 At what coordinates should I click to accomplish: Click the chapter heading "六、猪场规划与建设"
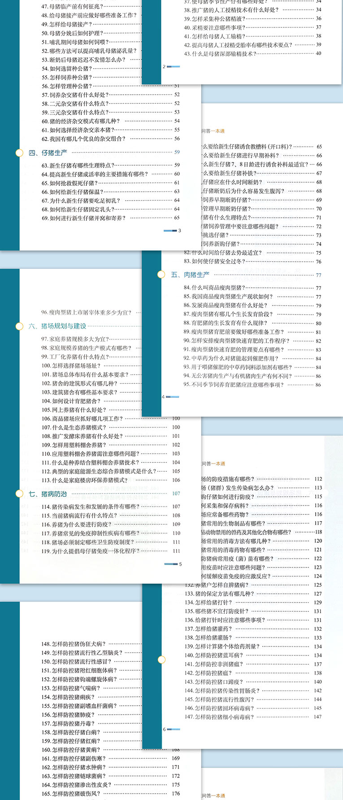tap(57, 326)
